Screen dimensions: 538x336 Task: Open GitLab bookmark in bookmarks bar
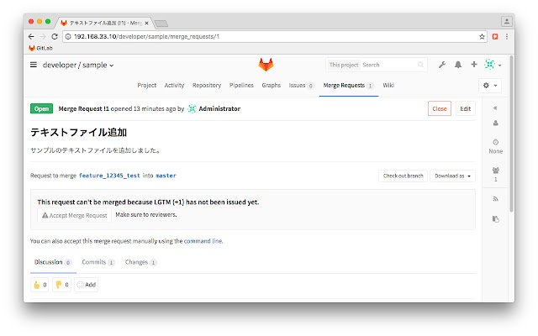[40, 48]
